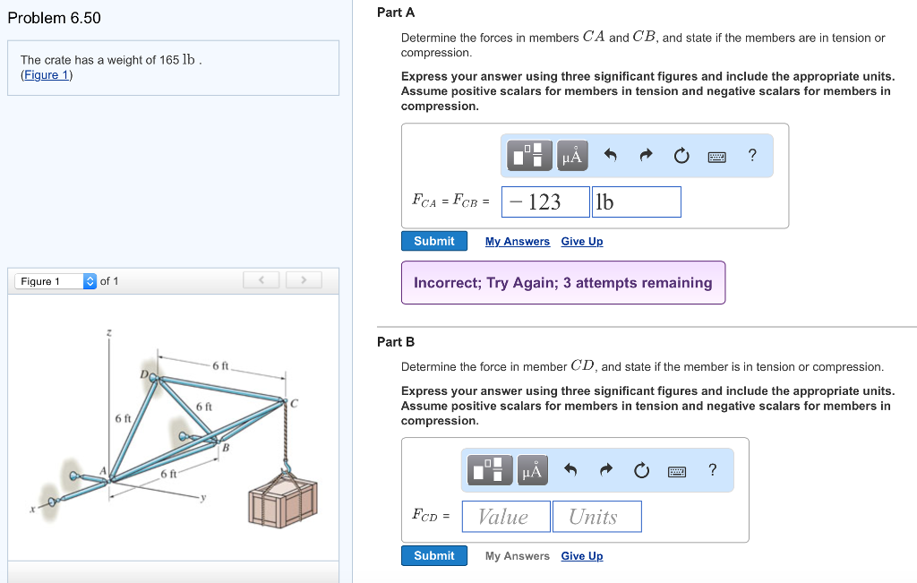
Task: Click the Part A units field showing lb
Action: pos(637,201)
